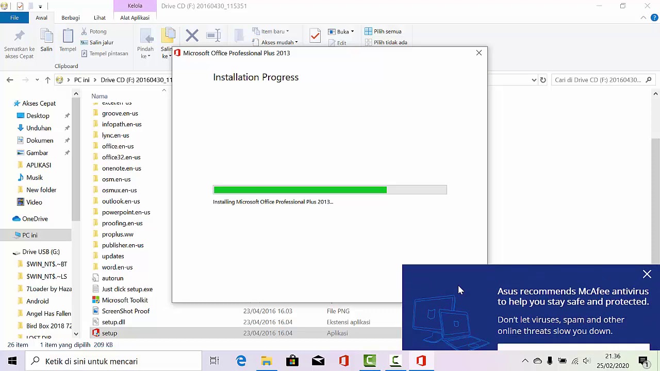The image size is (660, 371).
Task: Open the File menu tab
Action: pos(14,18)
